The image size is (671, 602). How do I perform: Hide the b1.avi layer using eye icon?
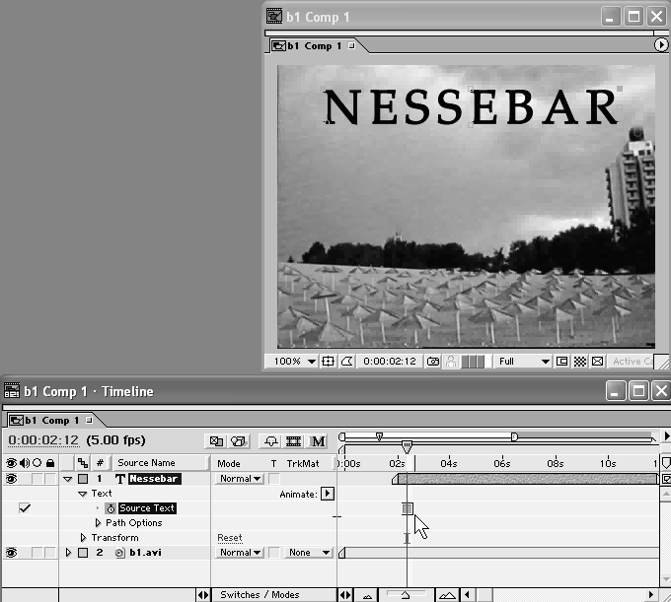(x=12, y=553)
